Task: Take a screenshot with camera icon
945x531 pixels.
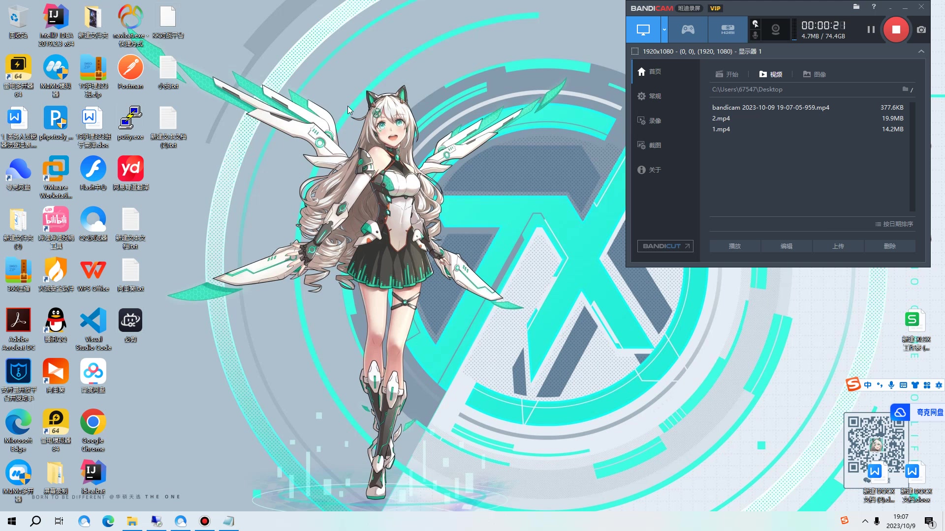Action: point(921,29)
